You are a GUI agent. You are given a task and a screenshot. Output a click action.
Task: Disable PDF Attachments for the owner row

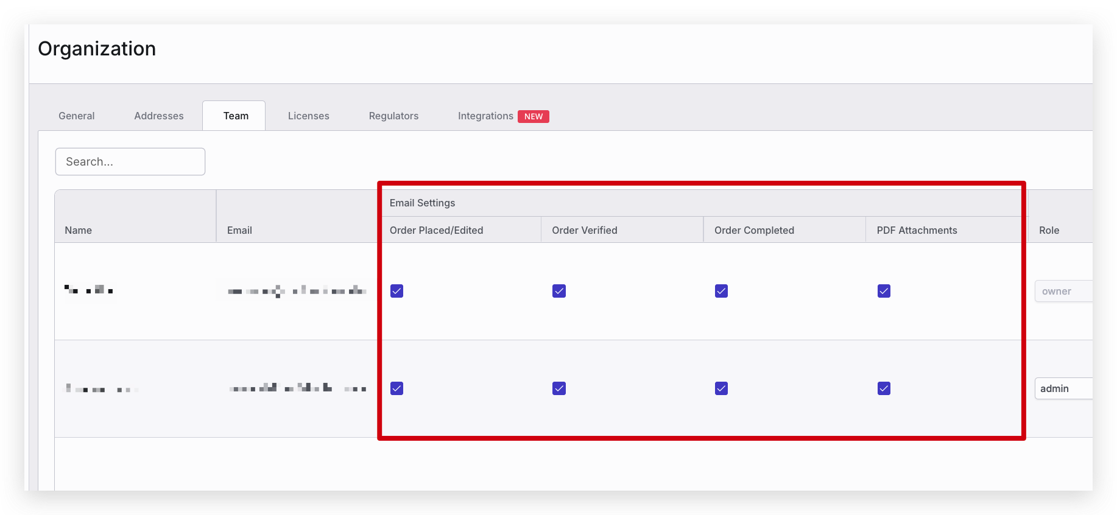(884, 291)
